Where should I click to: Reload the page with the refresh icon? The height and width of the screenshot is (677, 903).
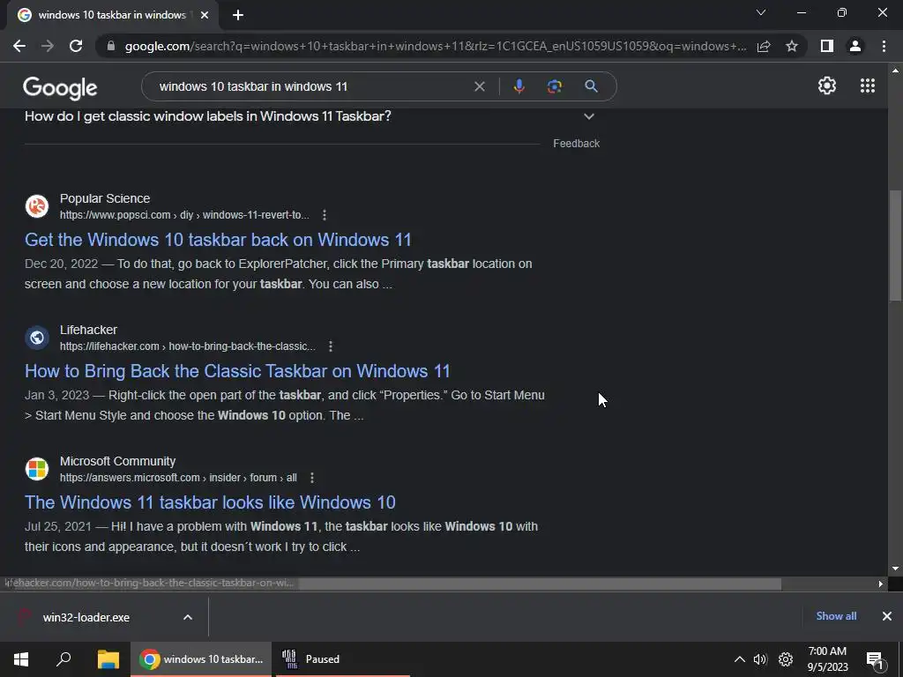point(76,46)
